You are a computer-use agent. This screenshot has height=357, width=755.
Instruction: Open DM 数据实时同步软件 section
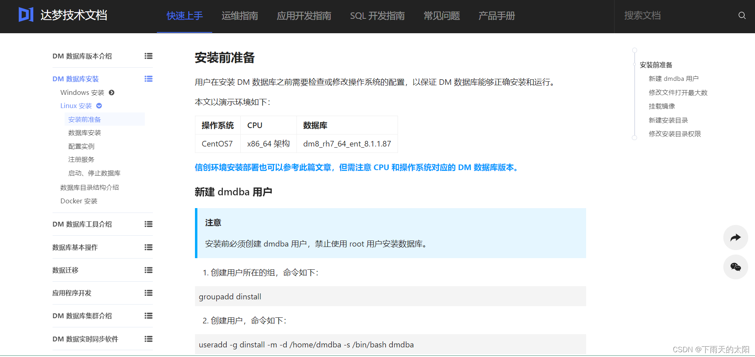[85, 339]
